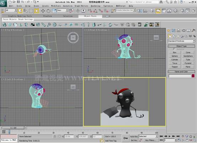Image resolution: width=197 pixels, height=143 pixels.
Task: Click the object name input field
Action: (180, 76)
